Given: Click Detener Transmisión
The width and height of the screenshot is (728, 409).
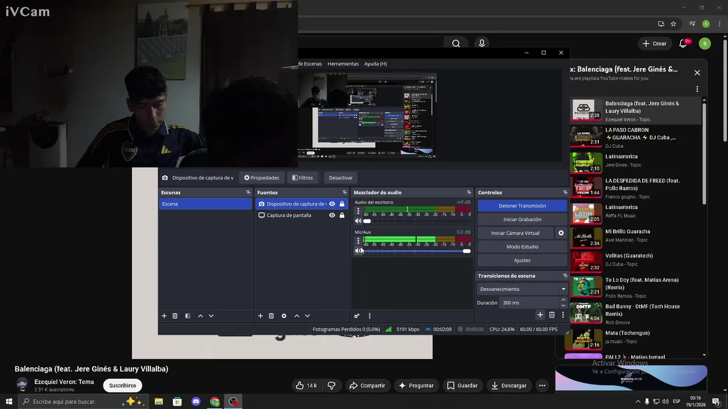Looking at the screenshot, I should [522, 206].
